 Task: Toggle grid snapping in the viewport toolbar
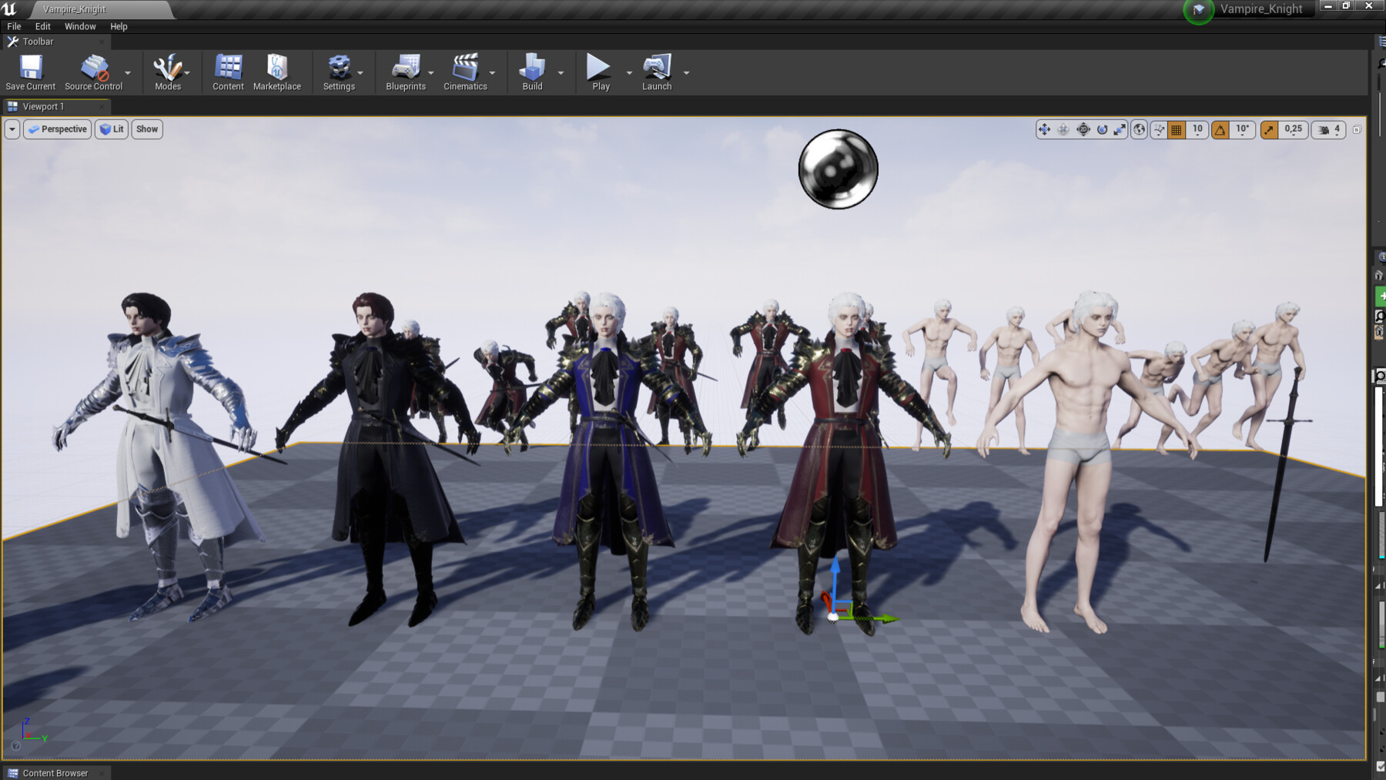pos(1176,129)
